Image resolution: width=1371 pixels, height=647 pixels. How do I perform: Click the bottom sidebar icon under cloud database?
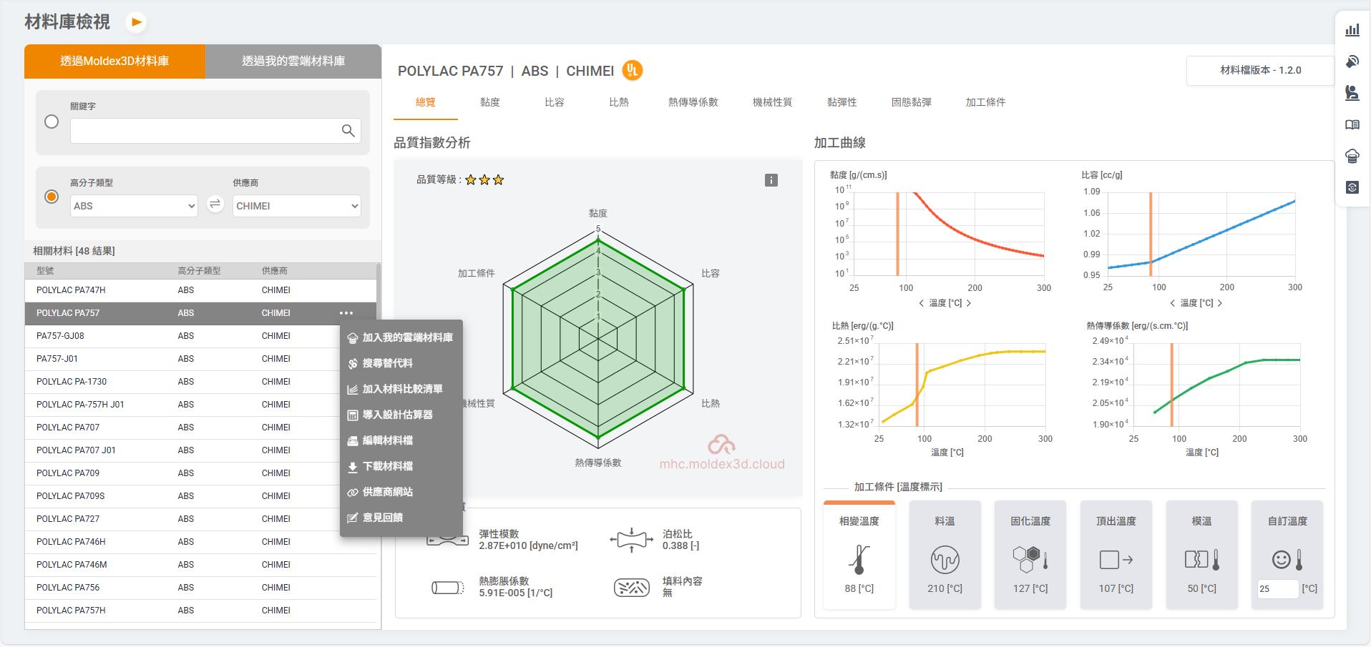click(x=1352, y=187)
